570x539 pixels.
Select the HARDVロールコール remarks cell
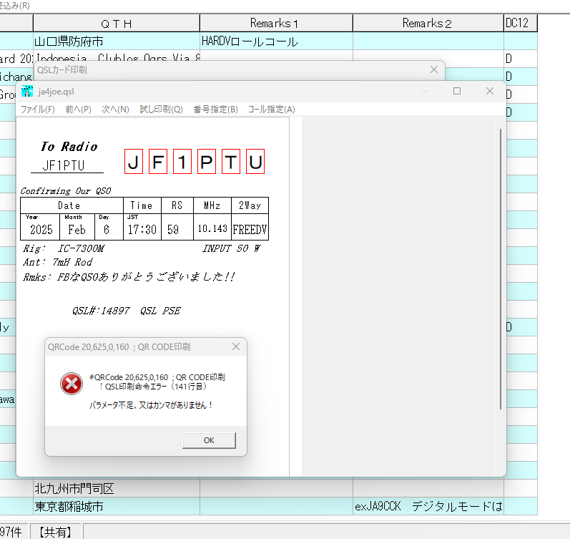[276, 41]
